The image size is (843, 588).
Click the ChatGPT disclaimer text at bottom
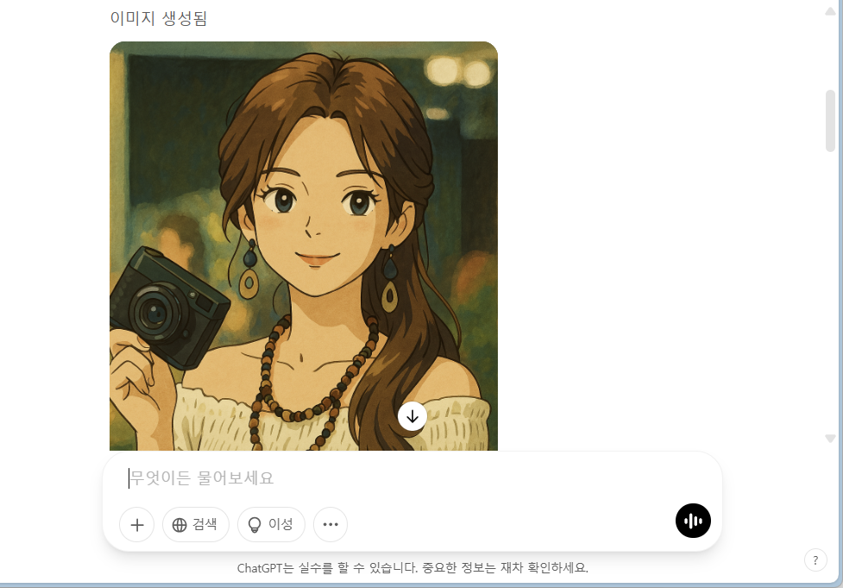pyautogui.click(x=412, y=568)
